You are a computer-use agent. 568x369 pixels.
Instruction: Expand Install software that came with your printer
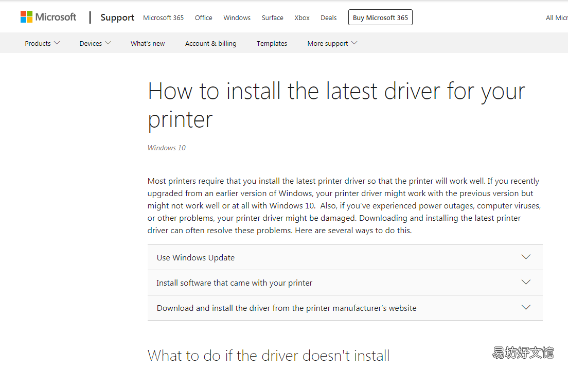[x=345, y=283]
